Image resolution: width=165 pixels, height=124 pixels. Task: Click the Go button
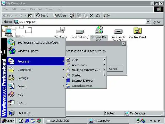157,22
